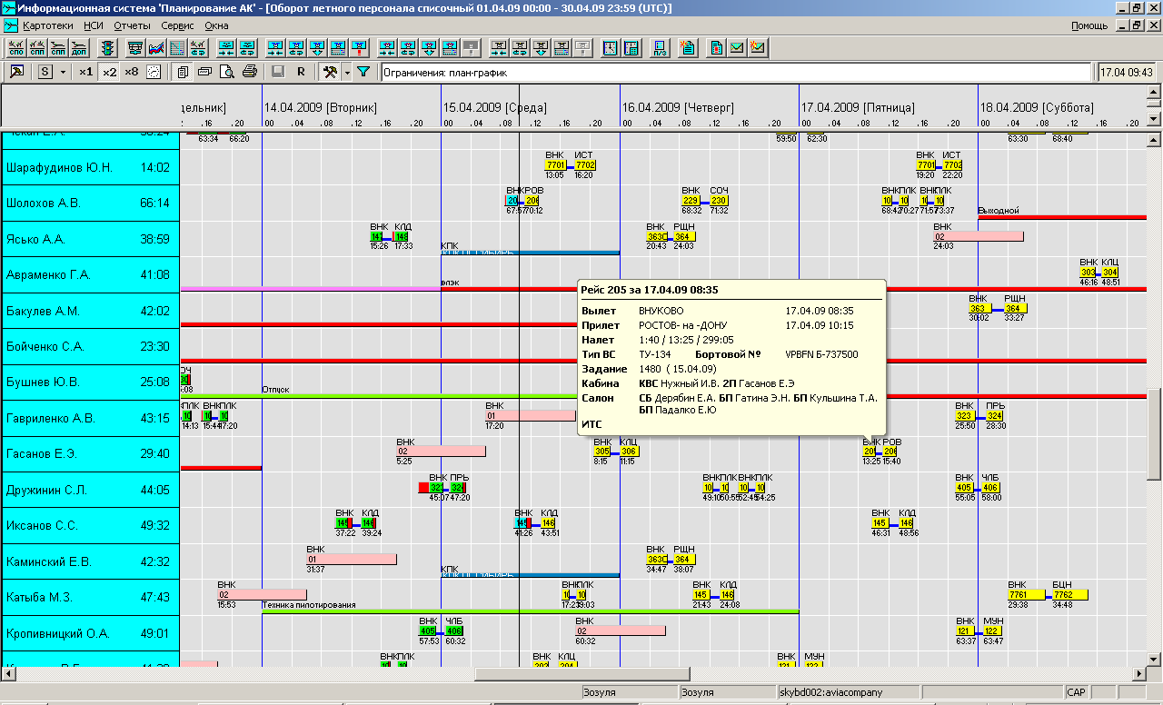The height and width of the screenshot is (705, 1163).
Task: Click flight 7701 on 15.04 in Шарафудинов row
Action: [555, 165]
